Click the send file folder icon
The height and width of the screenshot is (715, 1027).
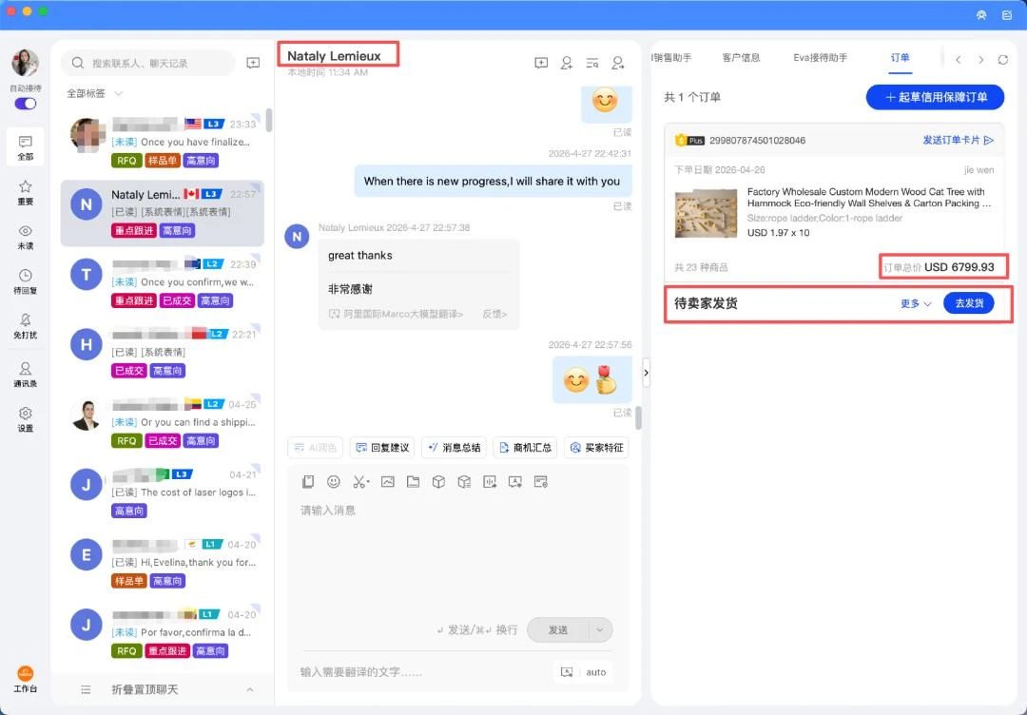coord(414,482)
